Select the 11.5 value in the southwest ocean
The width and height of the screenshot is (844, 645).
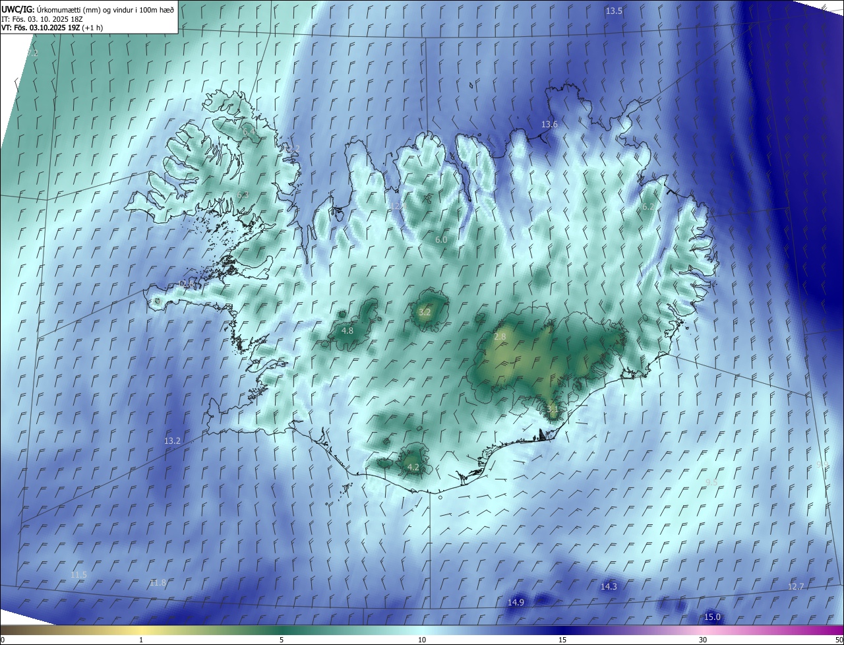tap(78, 576)
